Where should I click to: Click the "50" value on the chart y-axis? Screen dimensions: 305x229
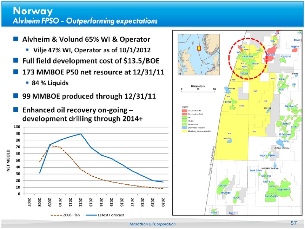pos(18,160)
